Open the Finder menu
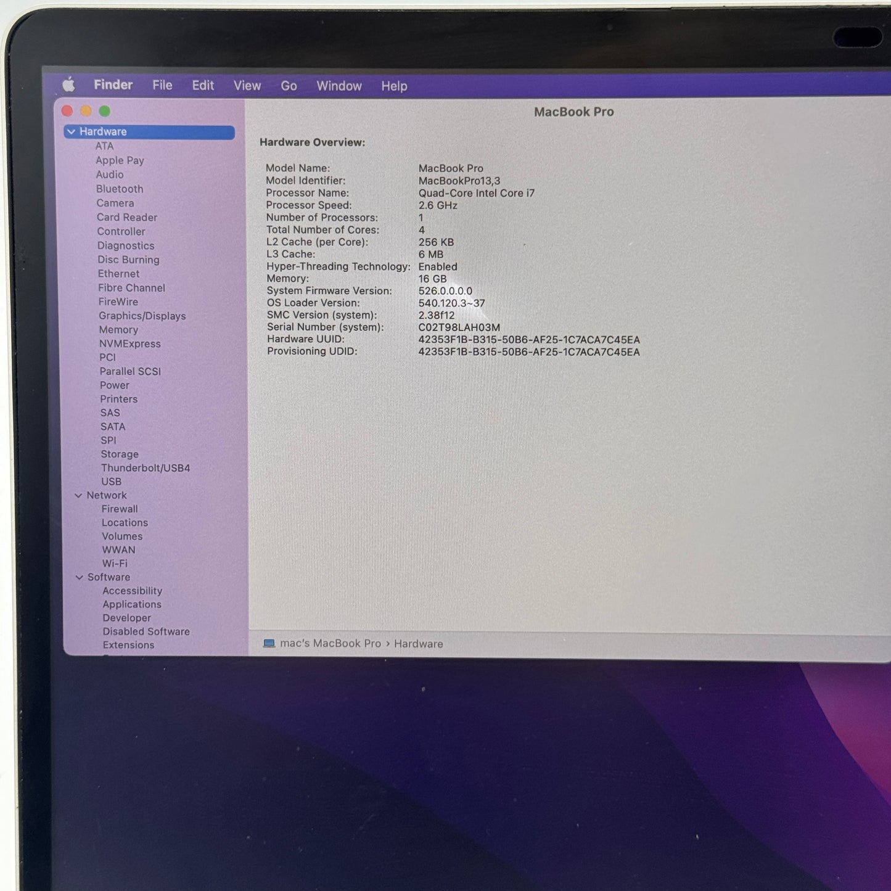Screen dimensions: 891x891 point(113,85)
